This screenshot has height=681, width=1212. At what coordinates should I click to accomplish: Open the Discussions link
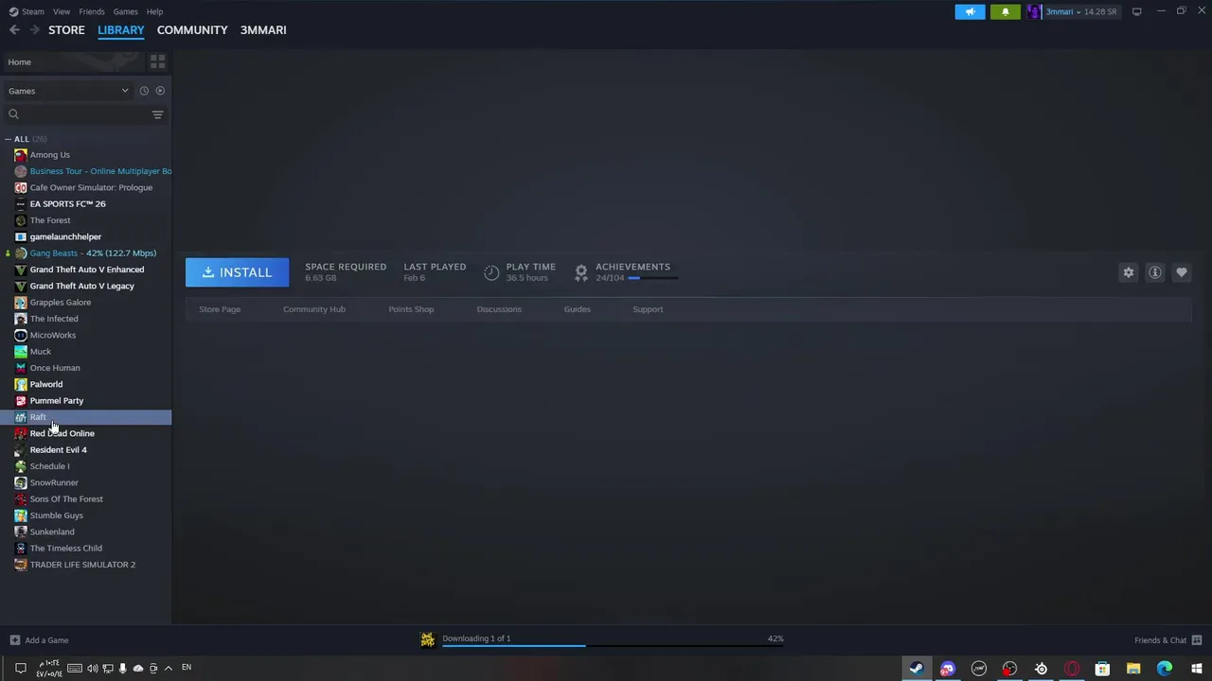tap(499, 309)
